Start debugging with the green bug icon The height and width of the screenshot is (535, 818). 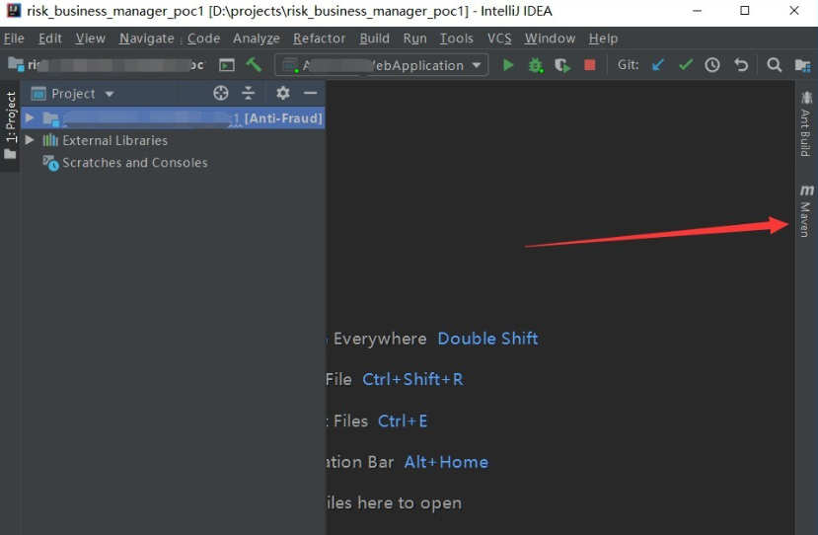coord(535,65)
